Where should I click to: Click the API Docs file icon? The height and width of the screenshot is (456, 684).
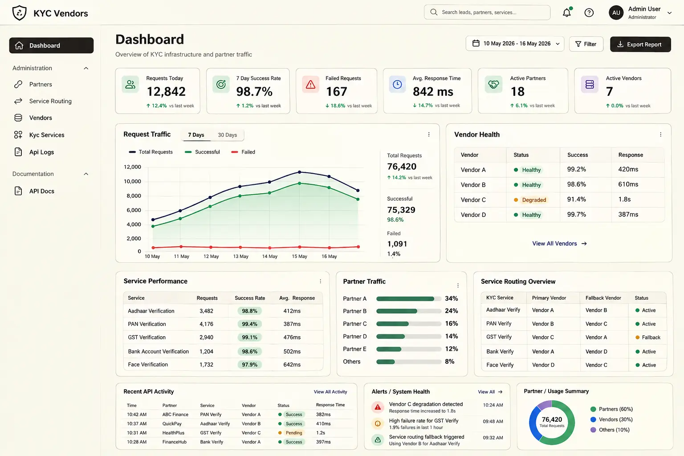point(18,191)
